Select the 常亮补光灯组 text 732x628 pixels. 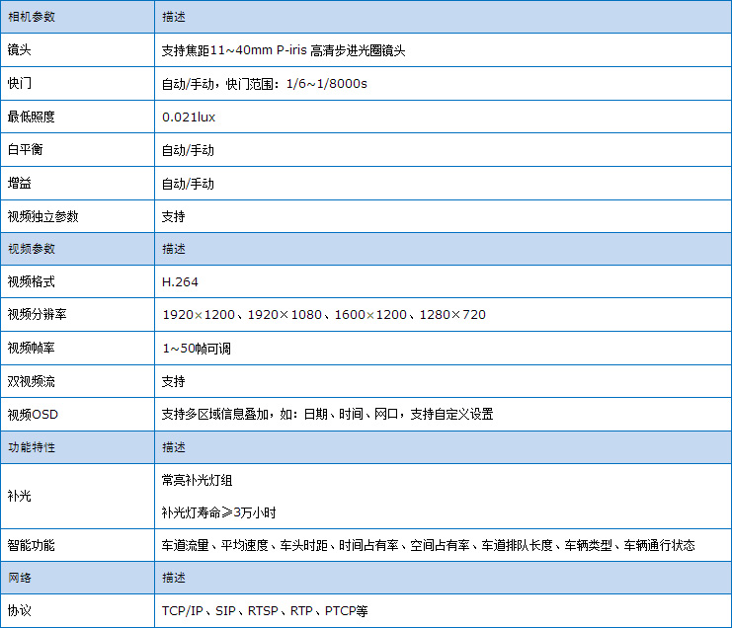tap(197, 480)
